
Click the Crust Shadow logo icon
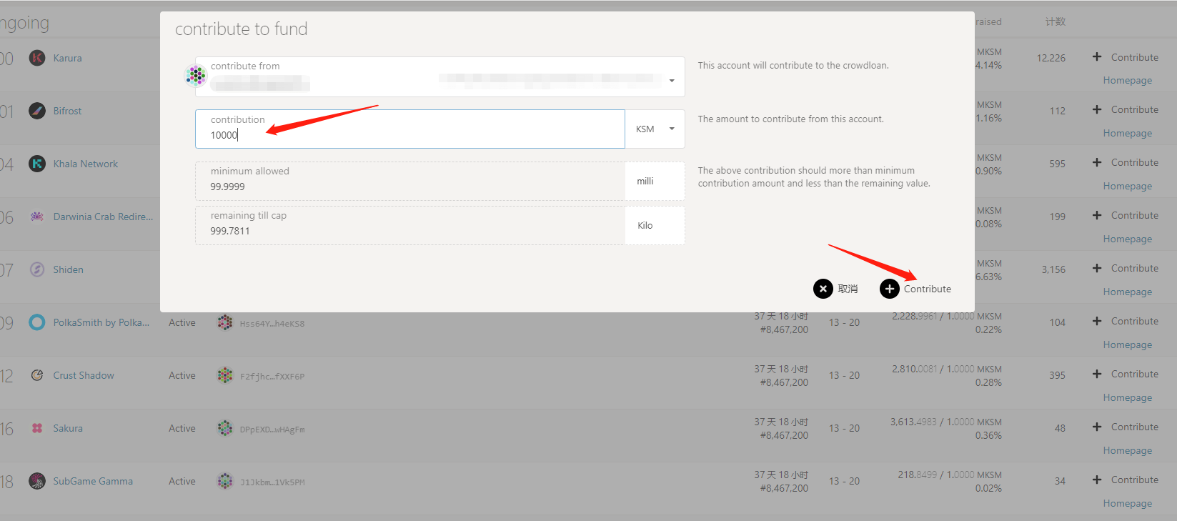[x=37, y=375]
